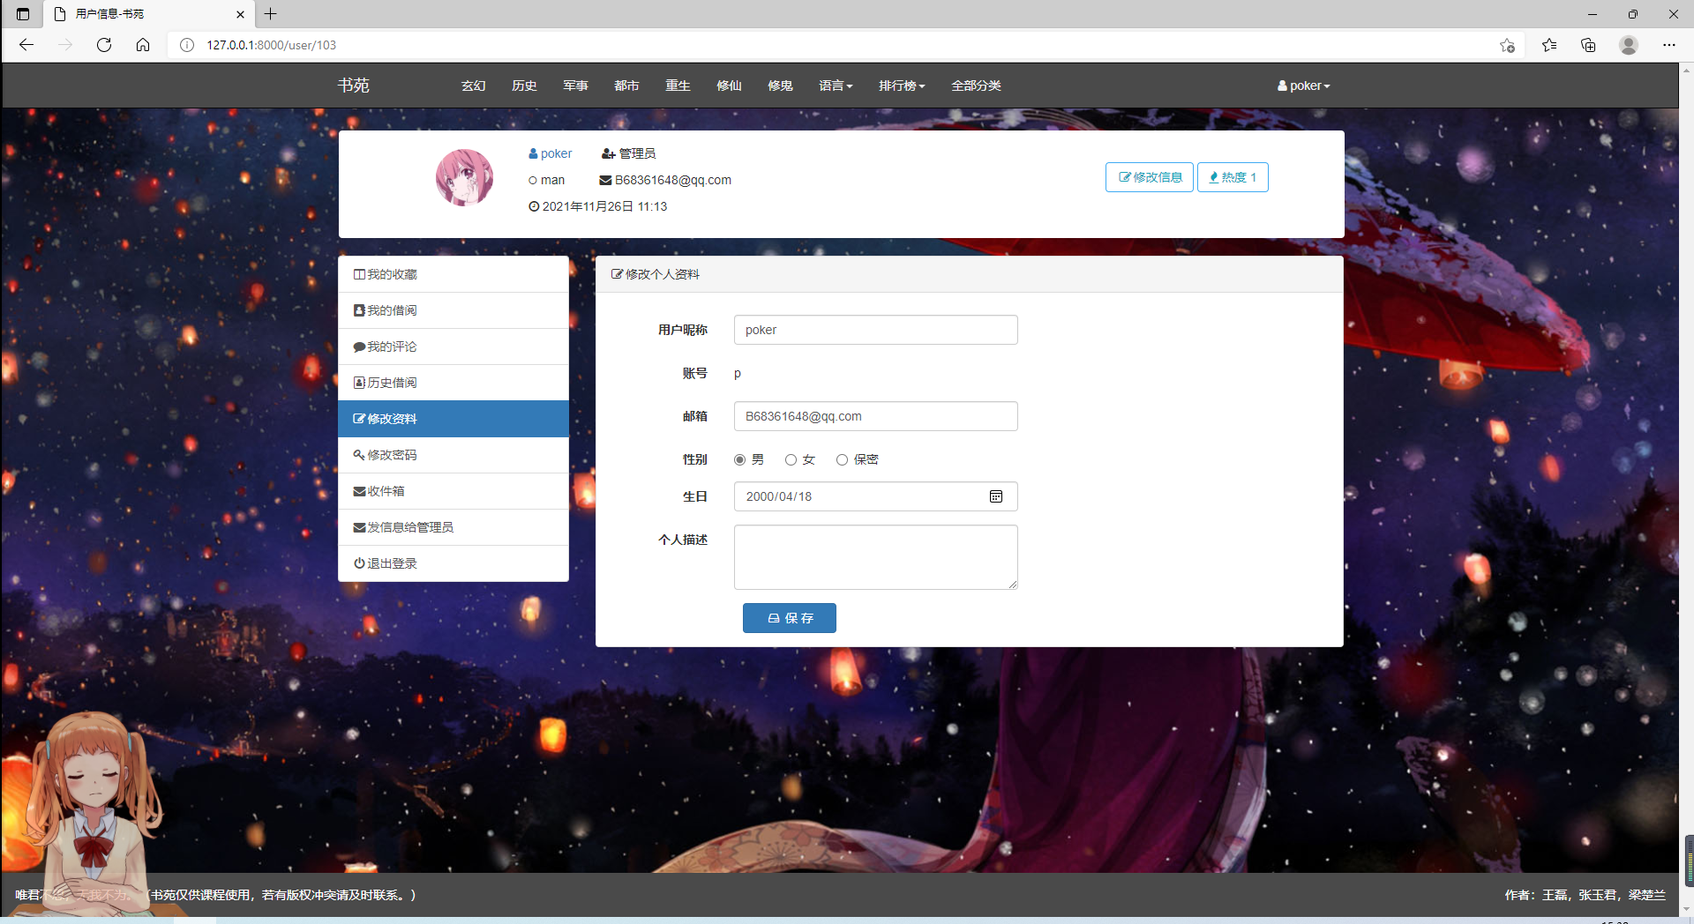Click the 修改信息 button
Viewport: 1694px width, 924px height.
pos(1150,177)
